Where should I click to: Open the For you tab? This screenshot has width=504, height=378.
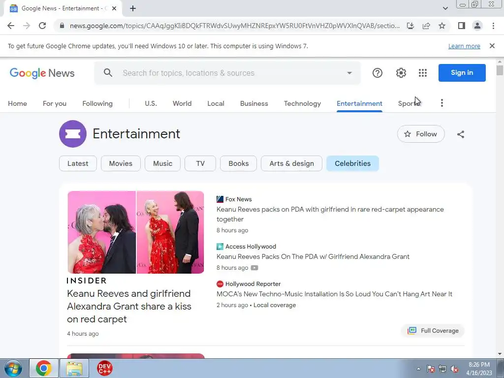click(x=55, y=103)
